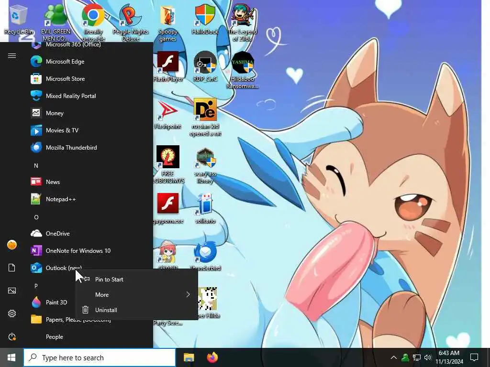Image resolution: width=490 pixels, height=367 pixels.
Task: Open Settings gear in Start sidebar
Action: [12, 313]
